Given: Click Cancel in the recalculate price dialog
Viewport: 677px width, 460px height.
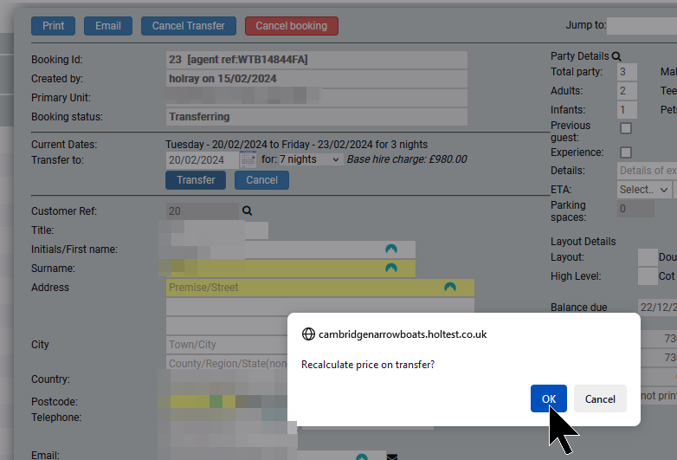Looking at the screenshot, I should click(600, 398).
